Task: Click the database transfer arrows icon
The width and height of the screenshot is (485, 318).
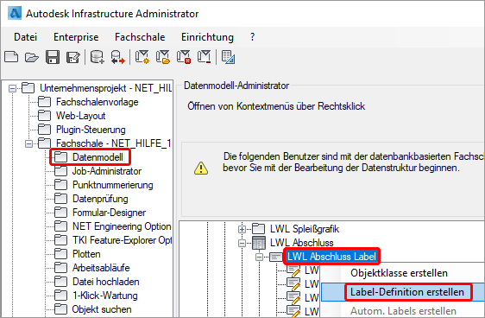Action: [x=118, y=57]
